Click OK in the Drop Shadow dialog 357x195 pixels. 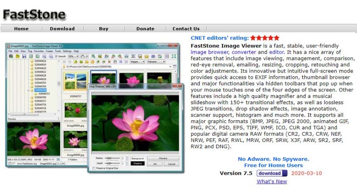point(155,164)
